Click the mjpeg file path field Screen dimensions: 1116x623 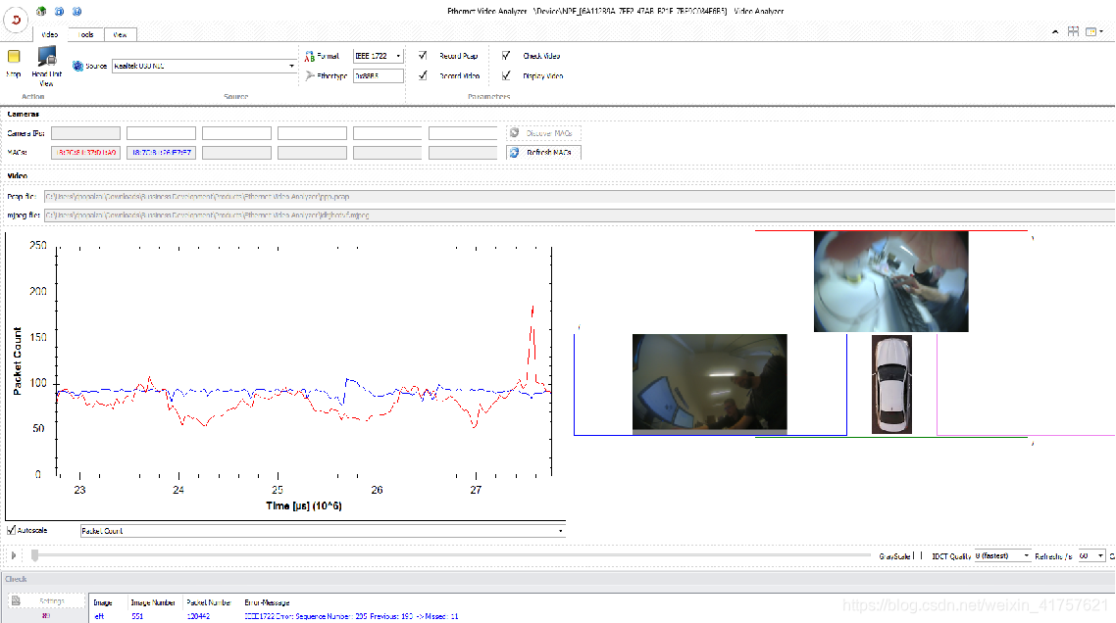580,215
